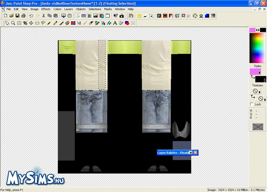The height and width of the screenshot is (192, 267).
Task: Undo the last action
Action: tap(32, 16)
